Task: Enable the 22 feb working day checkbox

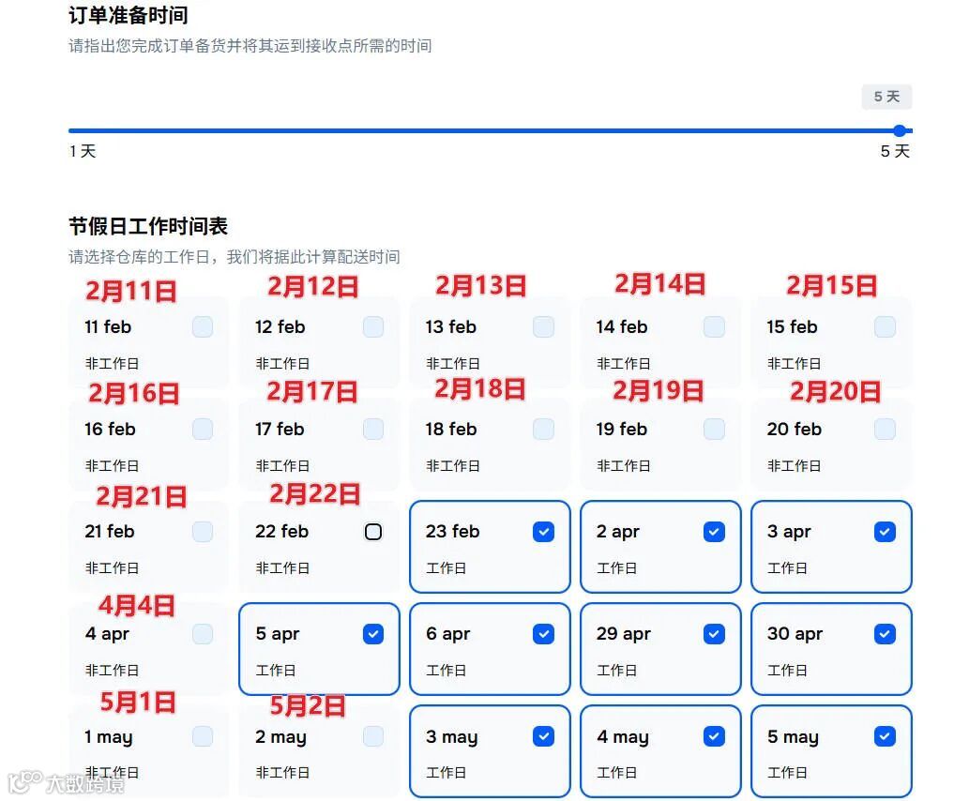Action: click(x=373, y=532)
